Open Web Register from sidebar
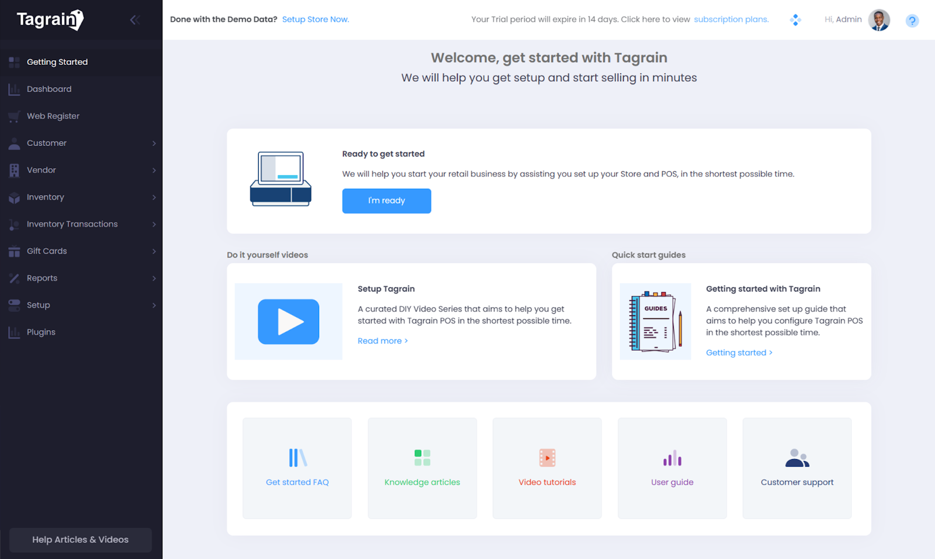 (53, 116)
